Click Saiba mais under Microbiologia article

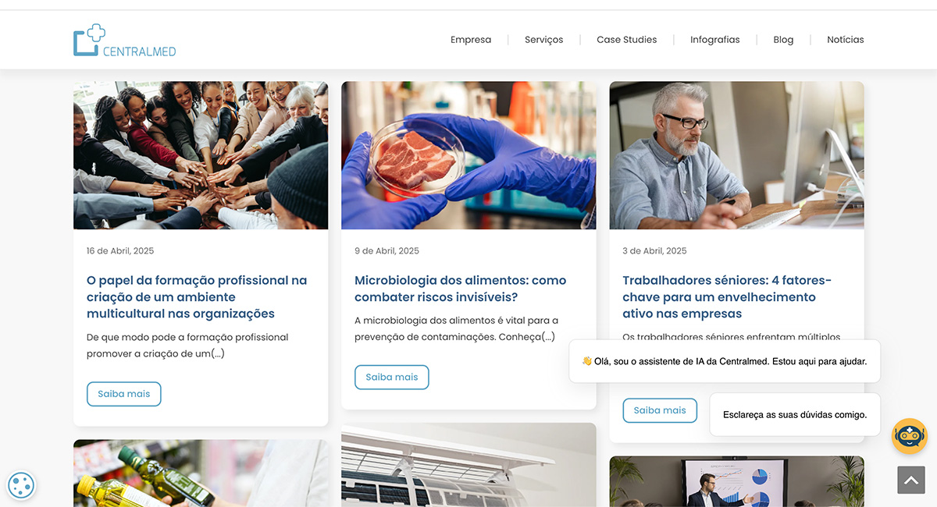click(x=392, y=377)
